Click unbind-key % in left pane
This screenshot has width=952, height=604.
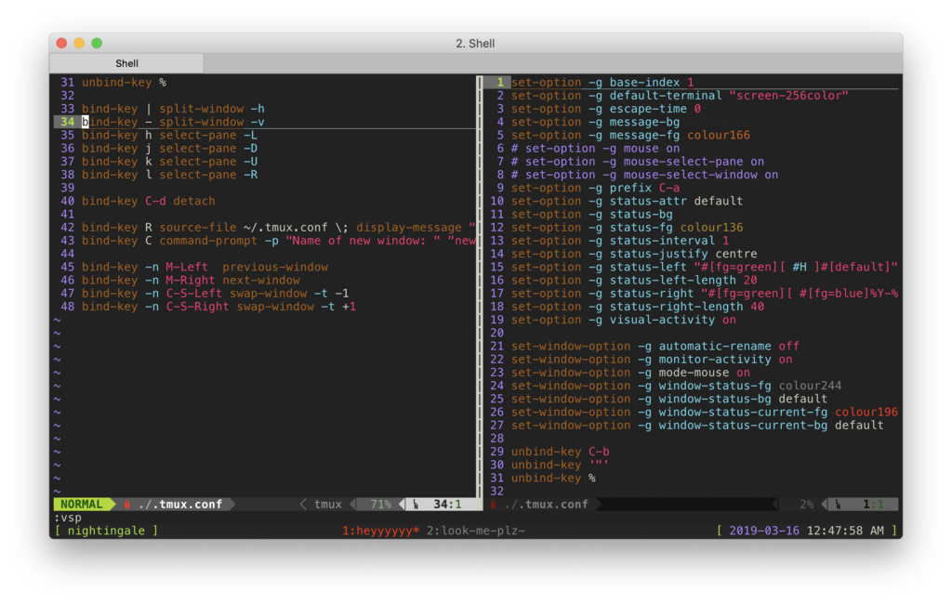[x=124, y=83]
